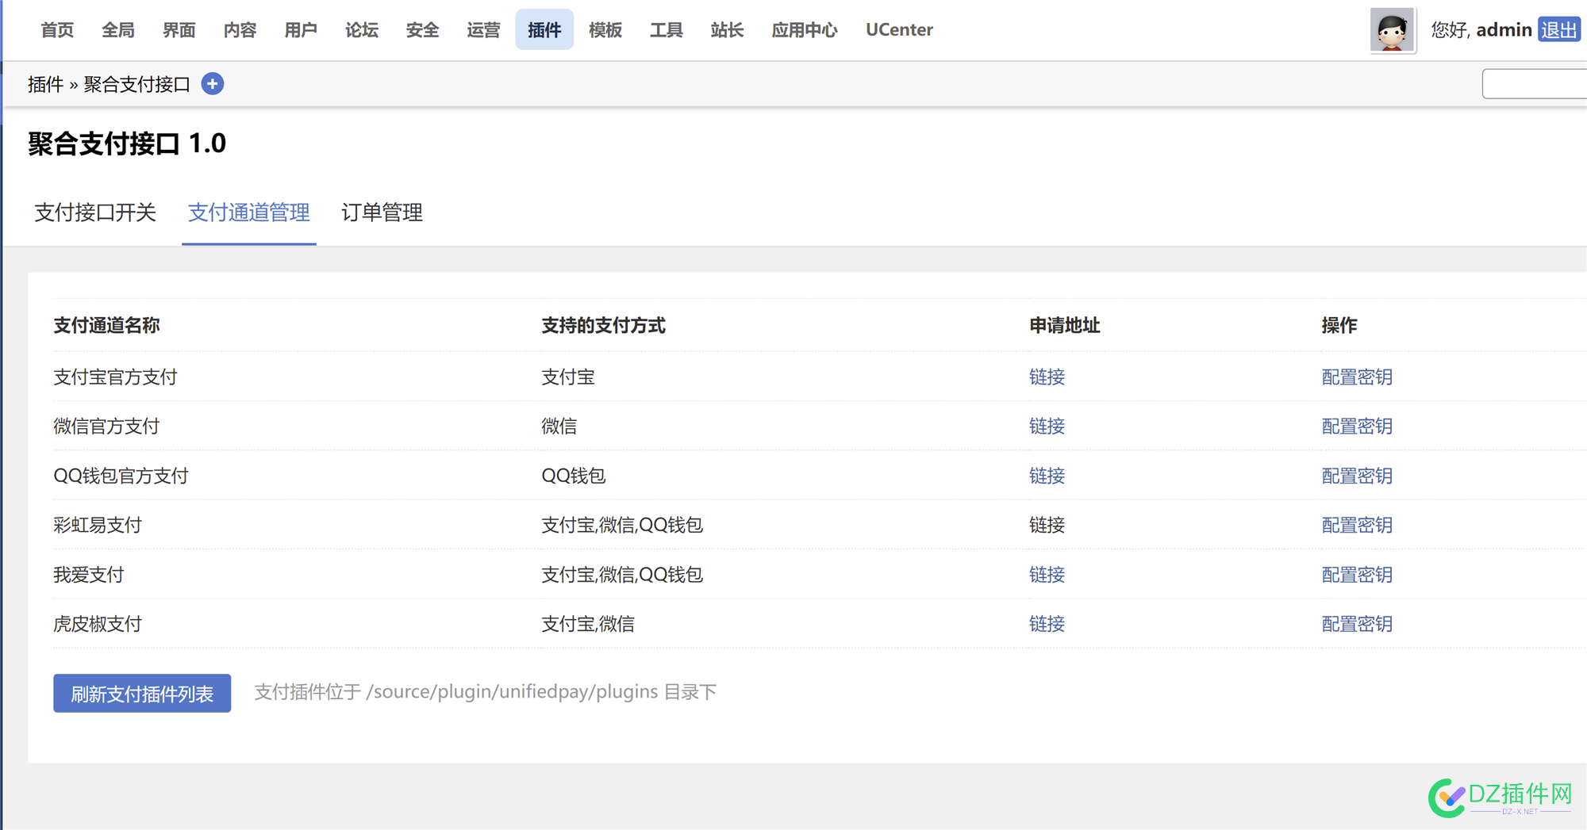
Task: Open the 论坛 menu
Action: tap(362, 30)
